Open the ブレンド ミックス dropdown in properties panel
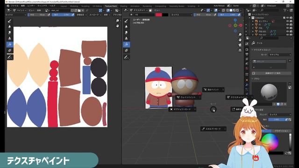The height and width of the screenshot is (168, 299). 280,115
